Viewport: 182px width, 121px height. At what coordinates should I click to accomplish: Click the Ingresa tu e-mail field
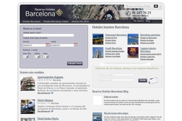point(116,80)
